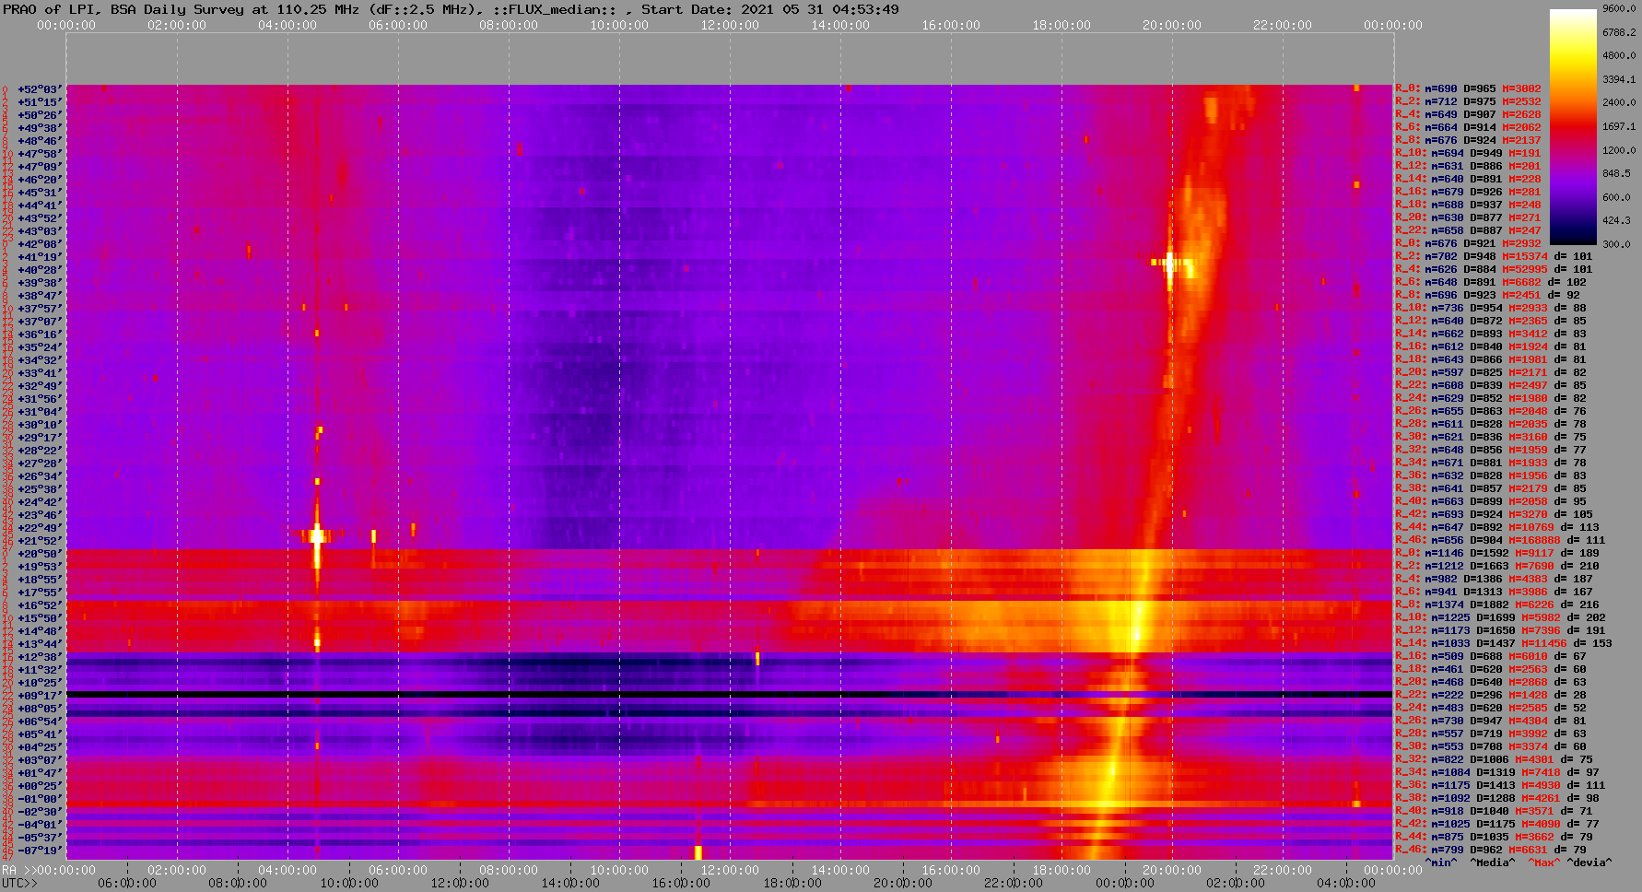Click the declination label +27°28'
Image resolution: width=1642 pixels, height=892 pixels.
click(x=40, y=464)
